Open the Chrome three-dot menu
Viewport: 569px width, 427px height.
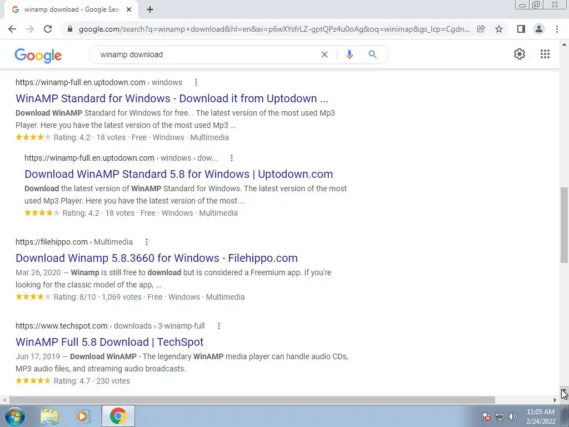(557, 29)
